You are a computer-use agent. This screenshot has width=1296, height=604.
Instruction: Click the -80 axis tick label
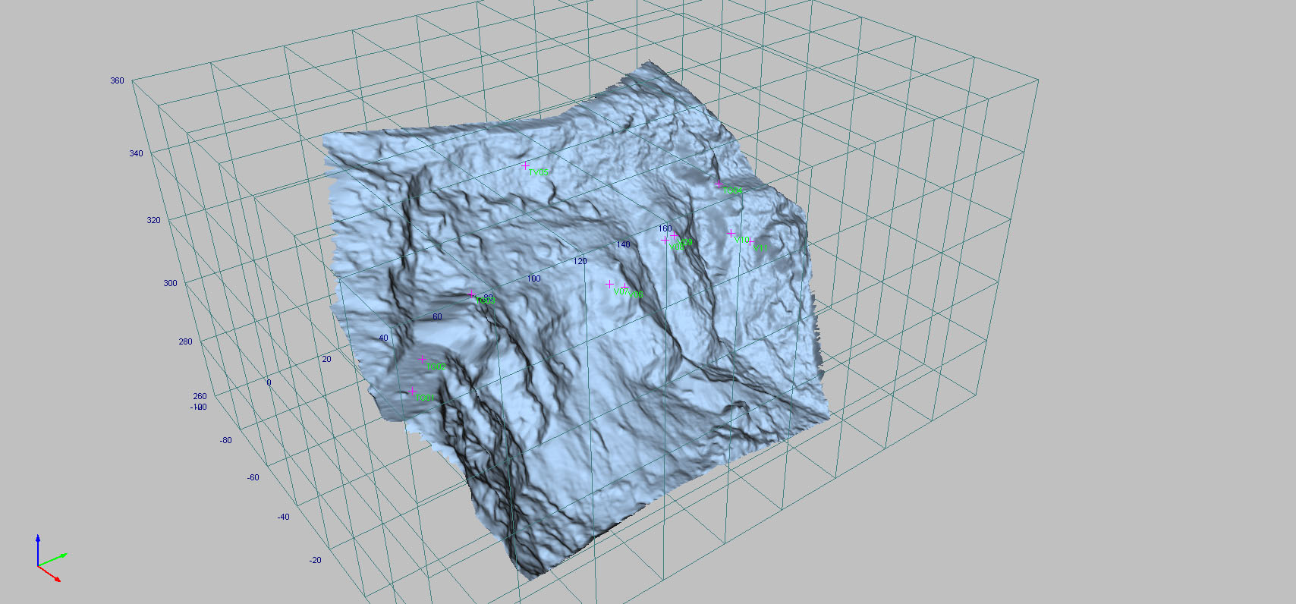pyautogui.click(x=225, y=440)
